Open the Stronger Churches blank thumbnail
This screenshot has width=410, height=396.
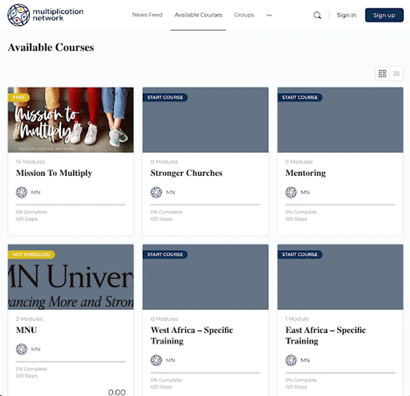click(x=206, y=120)
